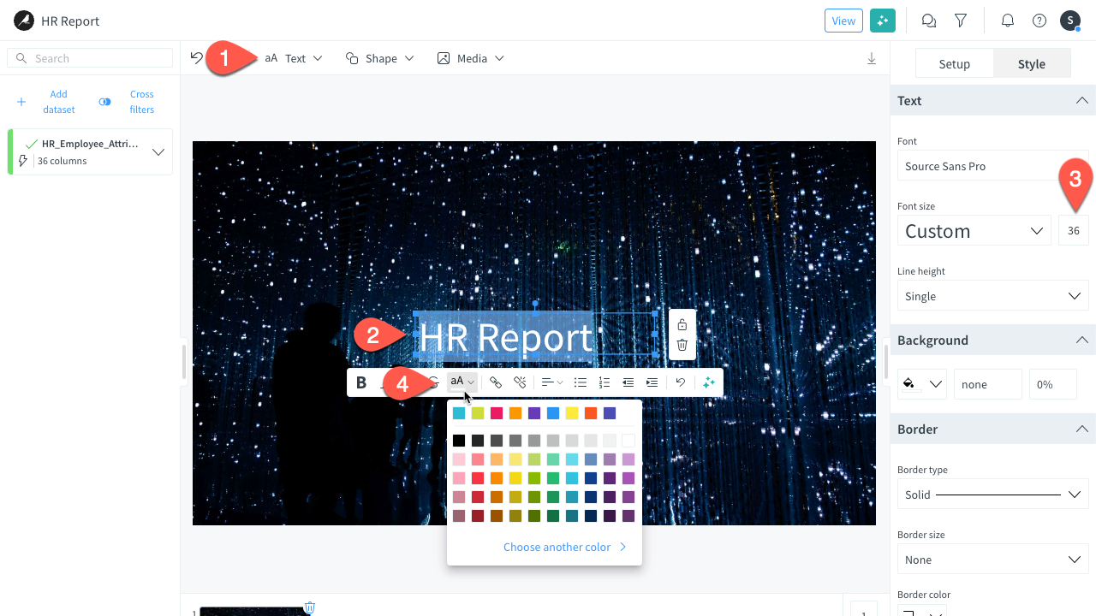1096x616 pixels.
Task: Click the remove link icon
Action: [519, 382]
